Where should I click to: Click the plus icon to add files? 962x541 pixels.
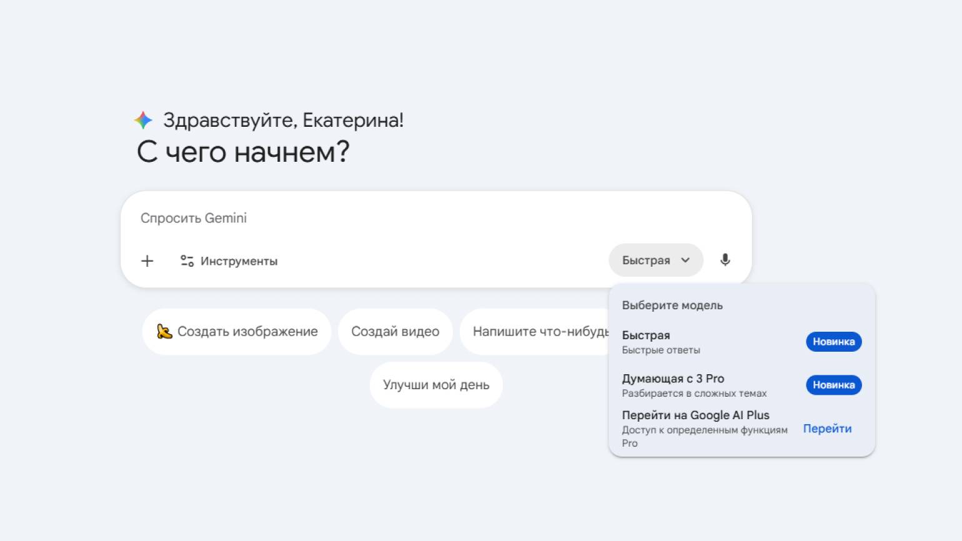(147, 261)
